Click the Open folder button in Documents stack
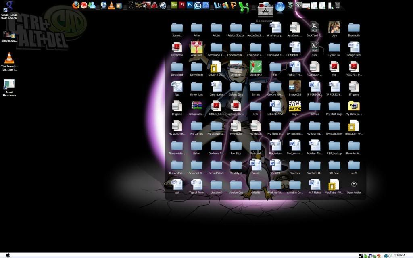This screenshot has width=413, height=258. (x=354, y=187)
